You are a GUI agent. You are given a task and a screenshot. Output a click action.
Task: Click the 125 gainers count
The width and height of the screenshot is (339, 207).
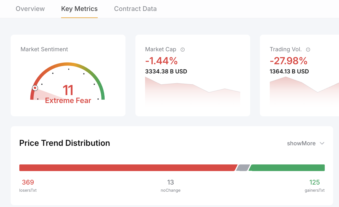pyautogui.click(x=315, y=182)
